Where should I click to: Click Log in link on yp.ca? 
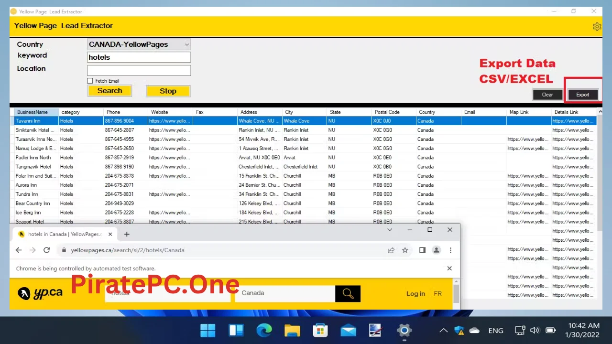(415, 294)
